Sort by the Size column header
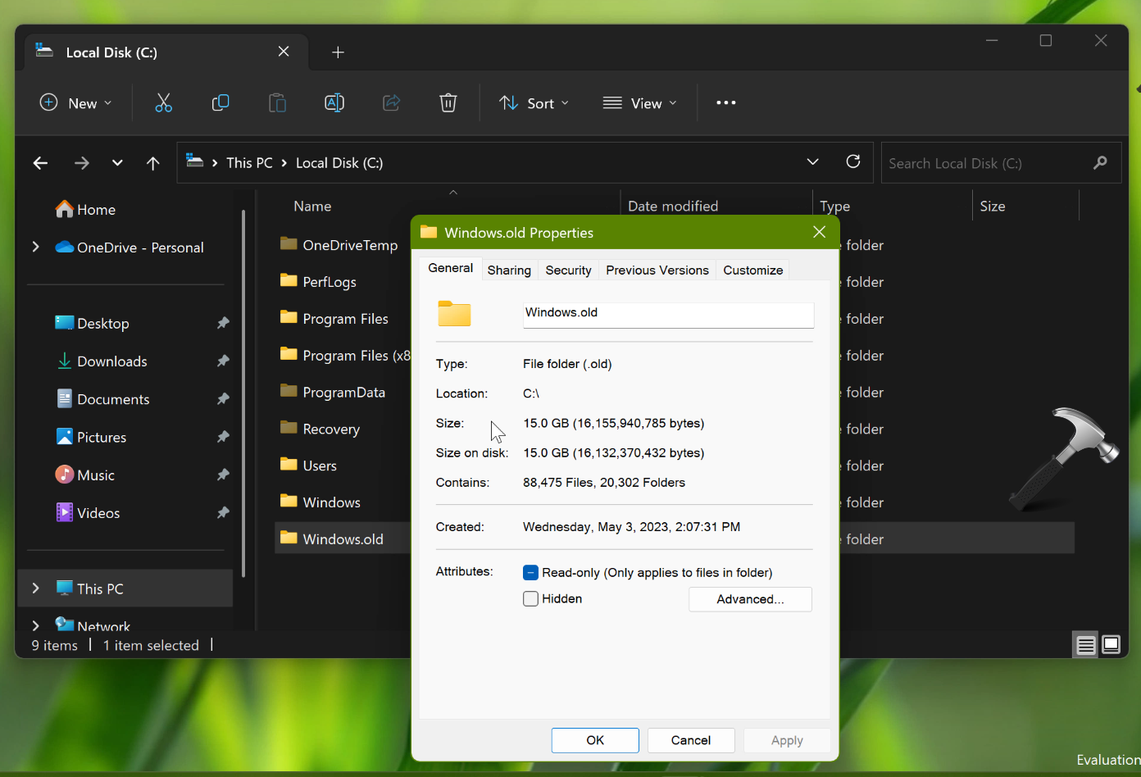 993,207
